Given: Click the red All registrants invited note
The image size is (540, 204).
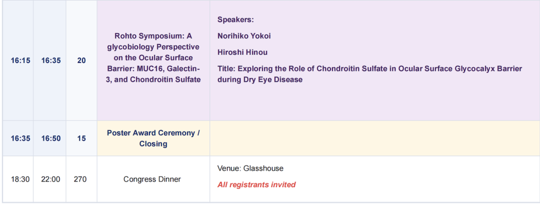Looking at the screenshot, I should [x=256, y=184].
